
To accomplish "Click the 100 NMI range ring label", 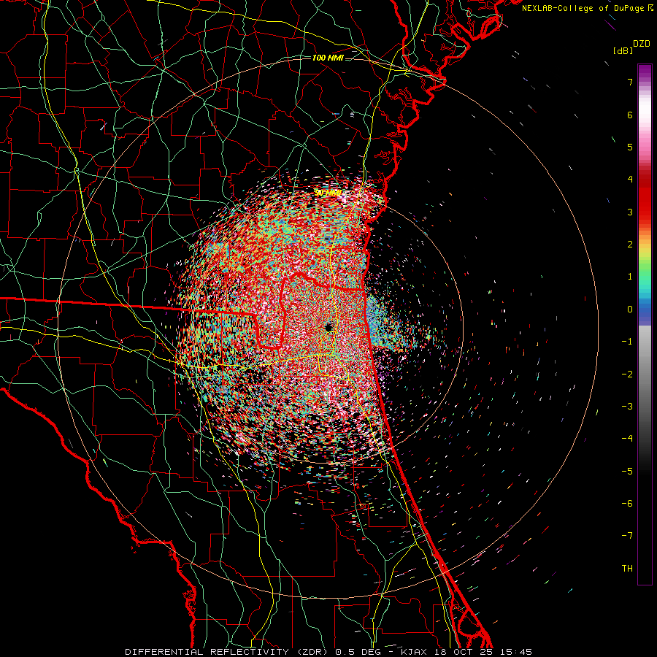I will [328, 58].
